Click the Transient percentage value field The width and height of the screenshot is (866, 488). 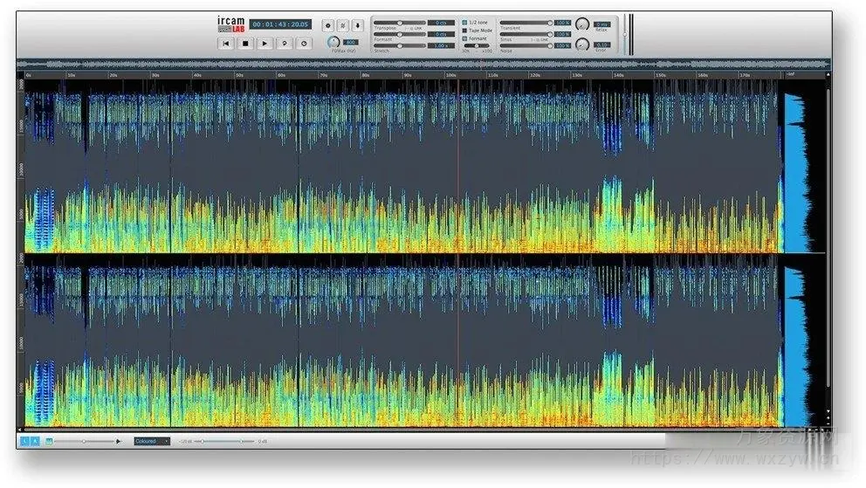coord(563,23)
